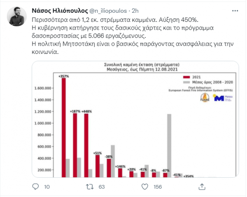Click the reply speech bubble icon
This screenshot has height=197, width=247.
coord(35,187)
